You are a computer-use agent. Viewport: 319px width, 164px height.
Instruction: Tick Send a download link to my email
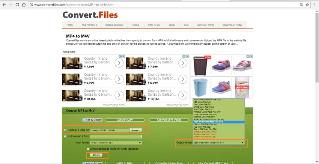point(88,149)
